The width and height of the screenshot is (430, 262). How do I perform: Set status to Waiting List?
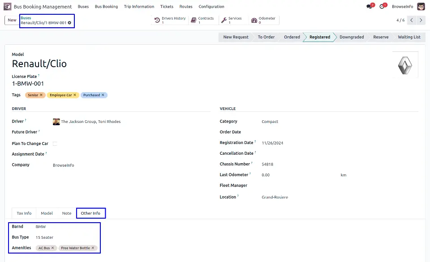409,37
